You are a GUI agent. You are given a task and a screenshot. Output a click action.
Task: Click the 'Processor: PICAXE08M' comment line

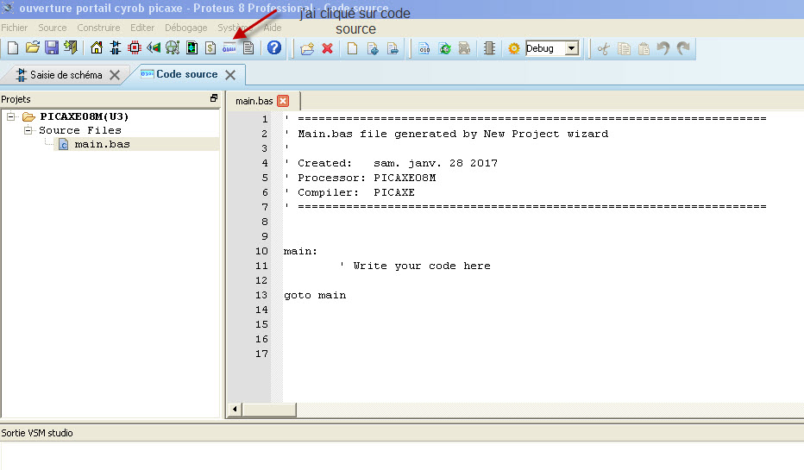coord(361,178)
